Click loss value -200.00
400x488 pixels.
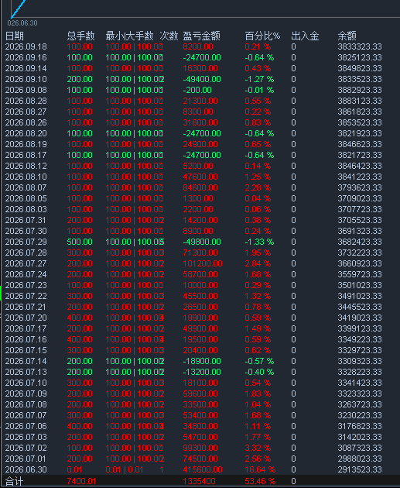pos(197,90)
